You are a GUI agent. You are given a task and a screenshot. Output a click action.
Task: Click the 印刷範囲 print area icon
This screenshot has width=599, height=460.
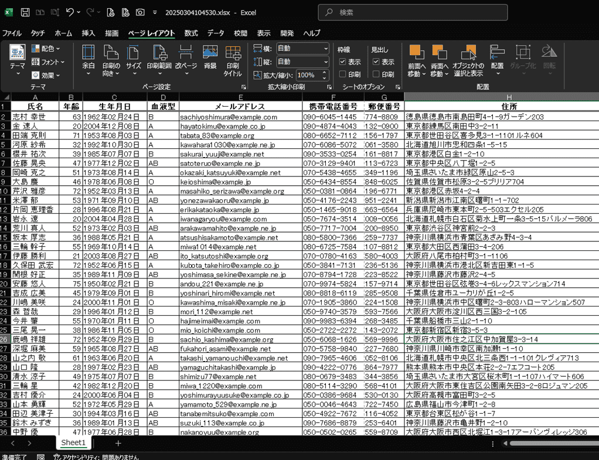click(x=159, y=60)
